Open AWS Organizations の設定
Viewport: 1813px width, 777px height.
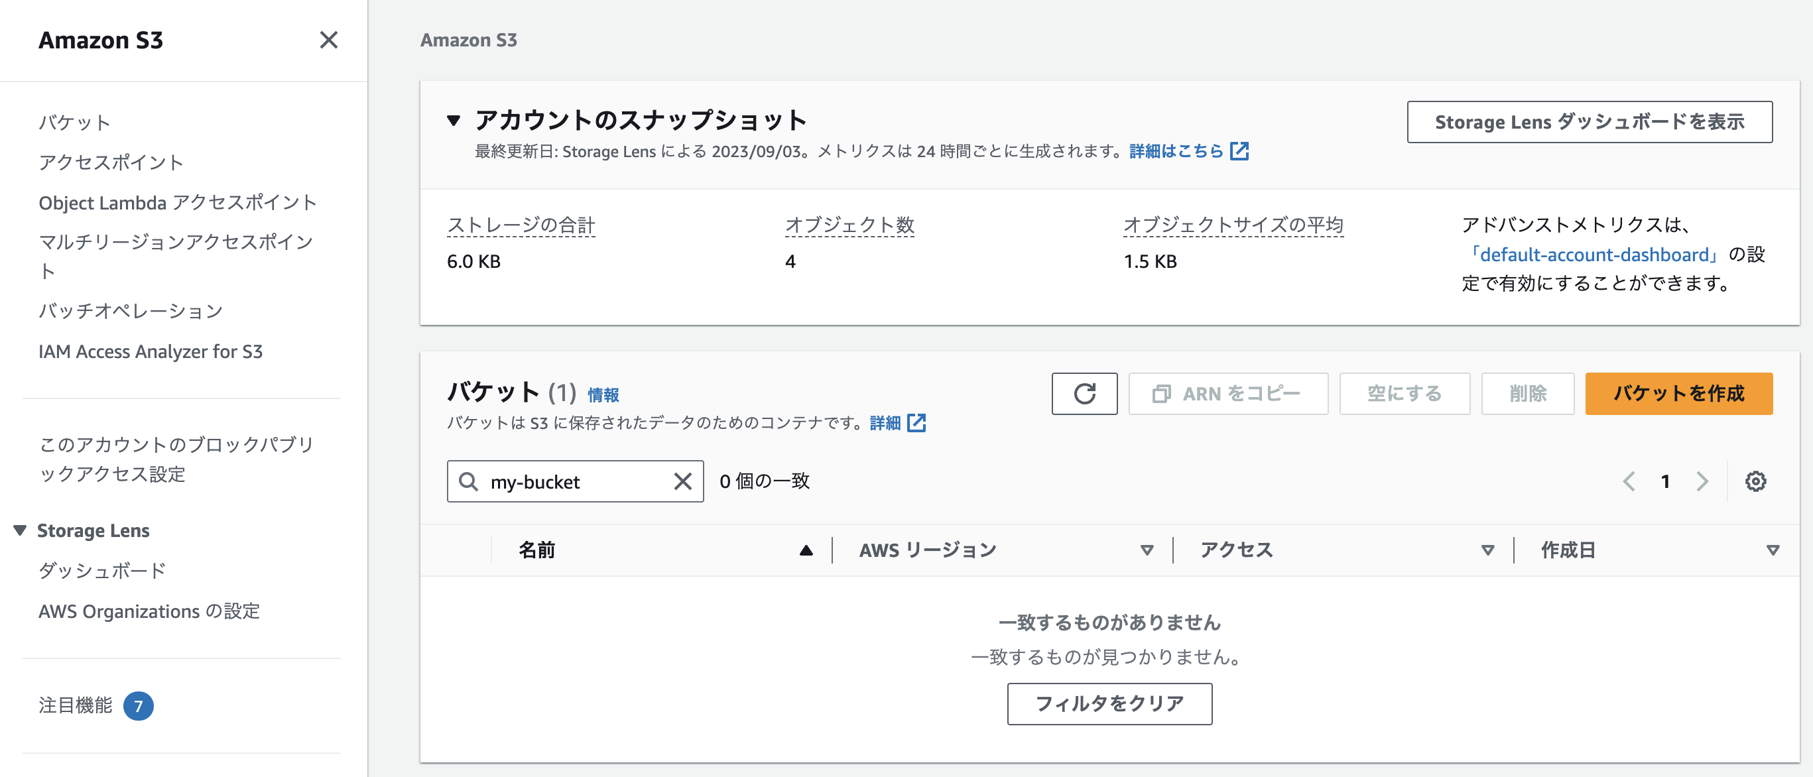click(149, 611)
